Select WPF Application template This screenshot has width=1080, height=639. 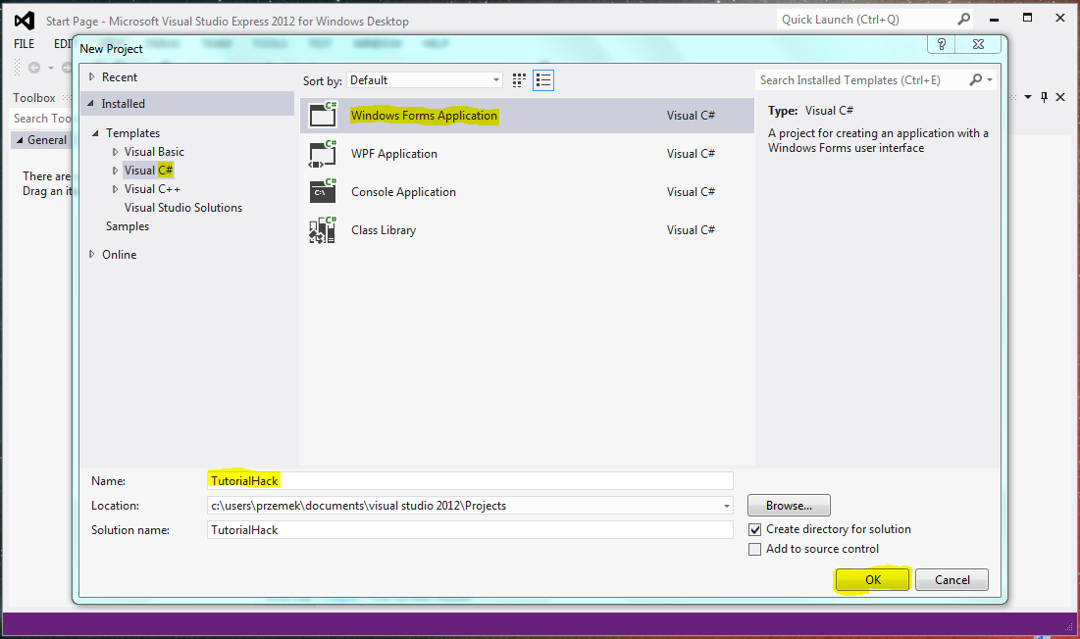click(527, 154)
